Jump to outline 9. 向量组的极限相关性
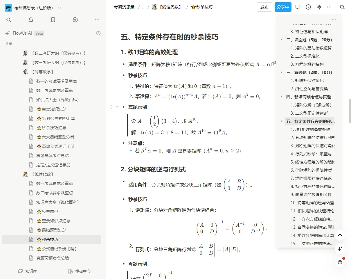This screenshot has height=279, width=351. (311, 195)
